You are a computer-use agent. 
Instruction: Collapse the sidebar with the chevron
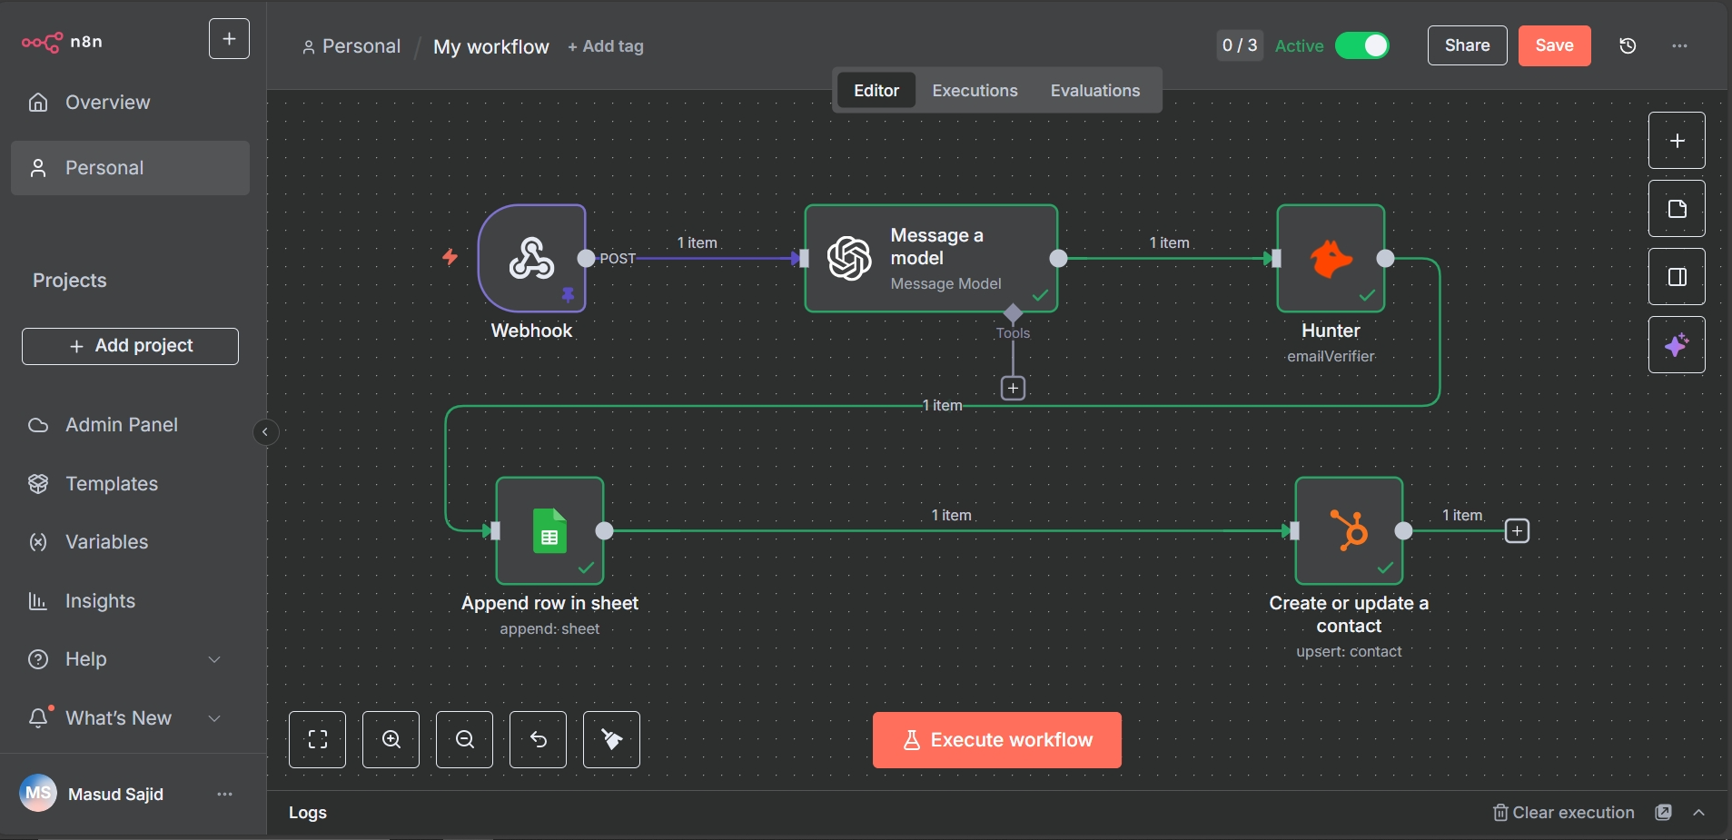pos(265,432)
